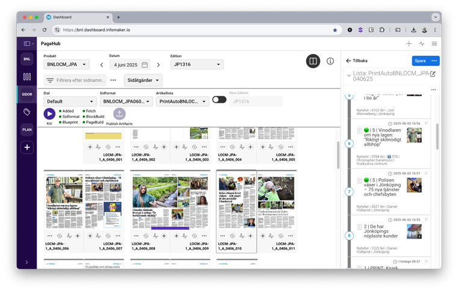This screenshot has width=458, height=291.
Task: Click the page grid scrollbar
Action: click(338, 155)
